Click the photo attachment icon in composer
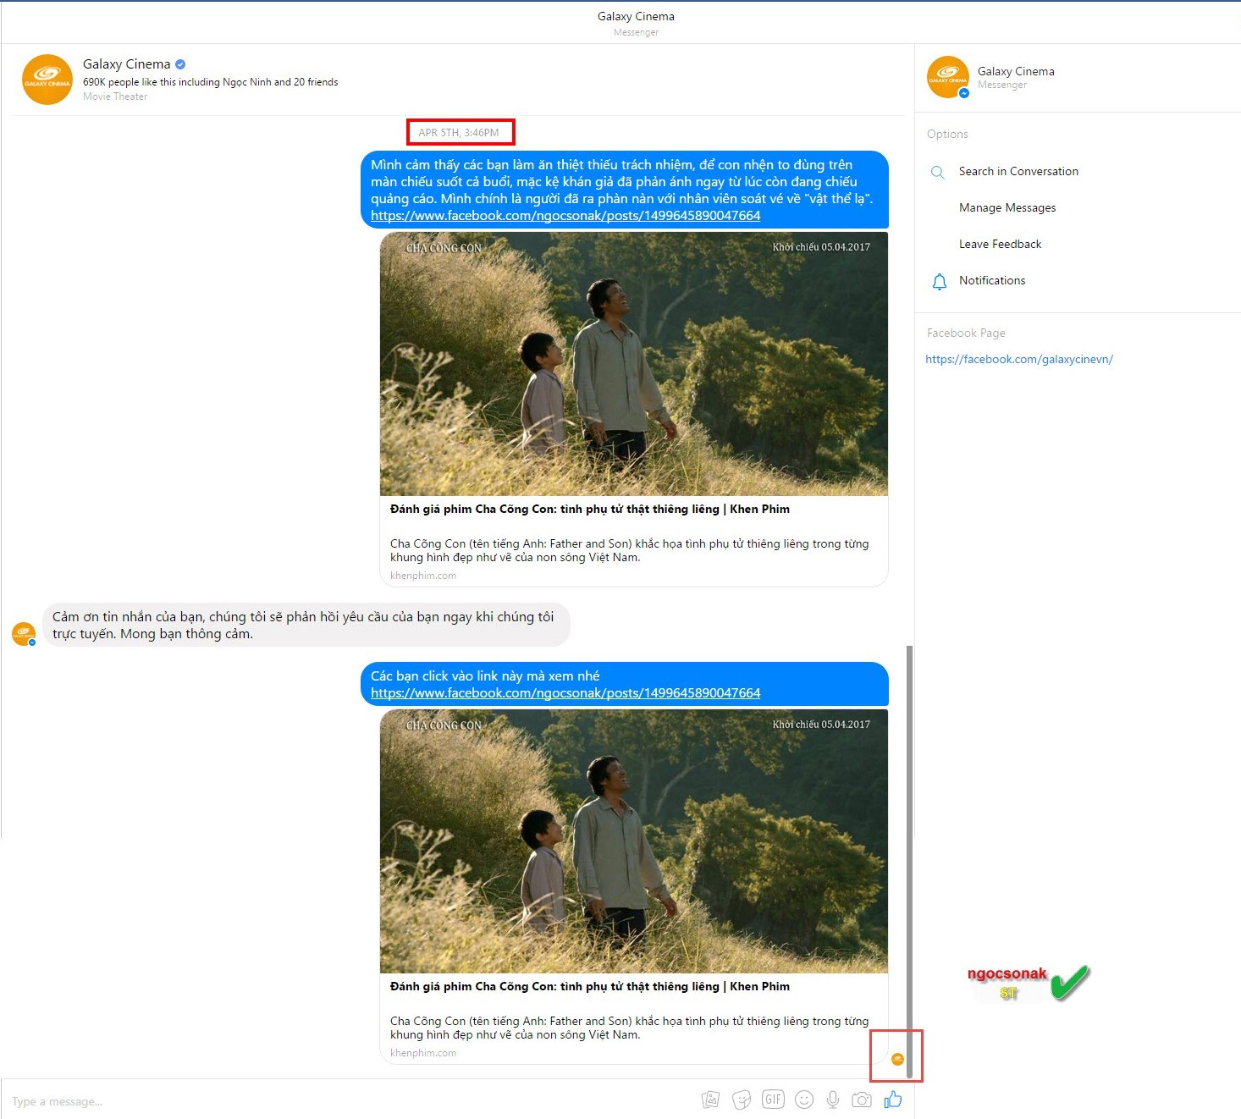This screenshot has height=1119, width=1241. [x=710, y=1100]
